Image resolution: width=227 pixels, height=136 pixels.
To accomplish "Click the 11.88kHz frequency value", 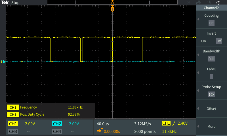I will point(75,107).
